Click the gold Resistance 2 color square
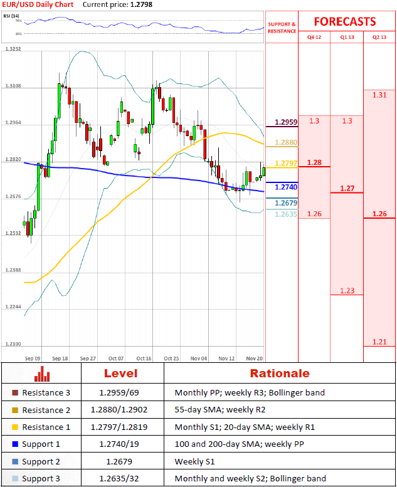Screen dimensions: 397x487 point(15,410)
